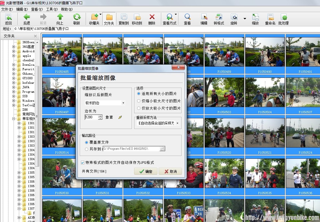The width and height of the screenshot is (320, 222).
Task: Select thumbnail P1050503
Action: pyautogui.click(x=224, y=94)
